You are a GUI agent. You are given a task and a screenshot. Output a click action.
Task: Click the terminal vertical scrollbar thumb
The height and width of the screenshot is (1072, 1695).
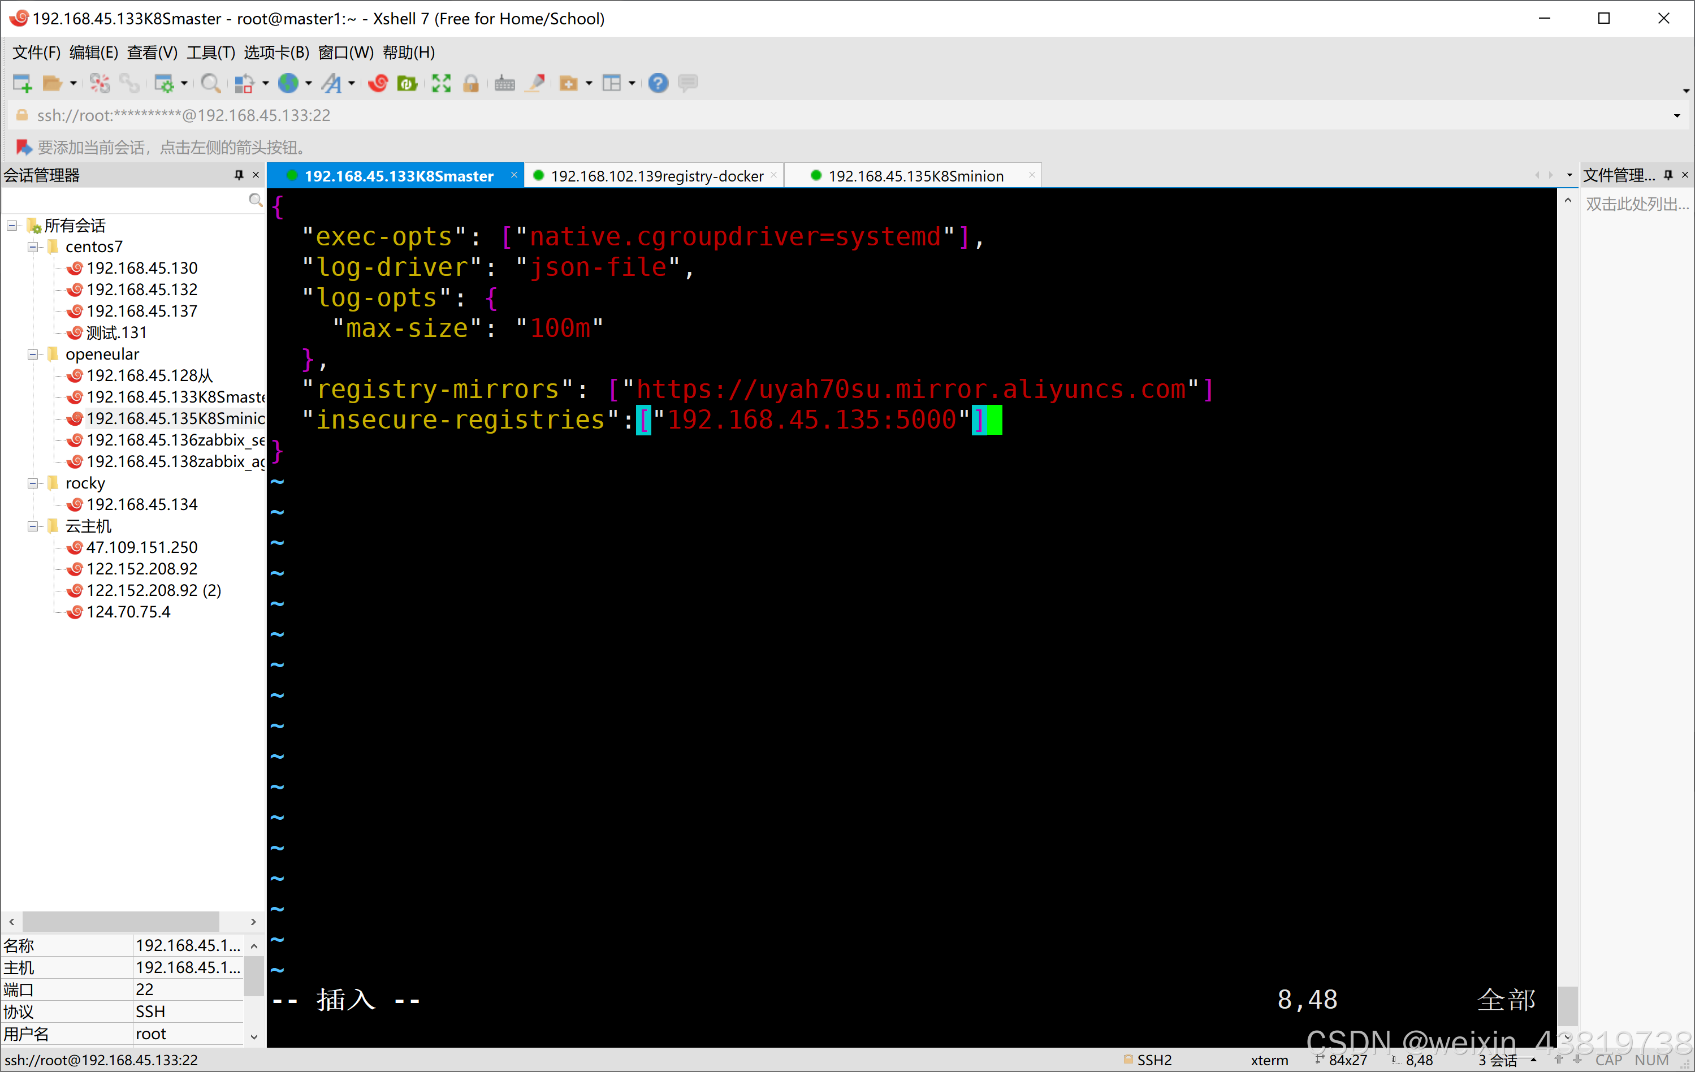click(x=1567, y=1006)
